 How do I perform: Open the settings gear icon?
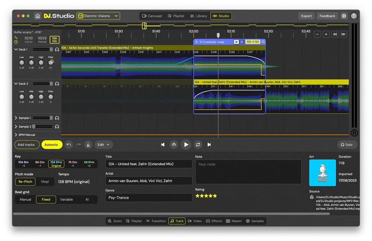coord(344,16)
